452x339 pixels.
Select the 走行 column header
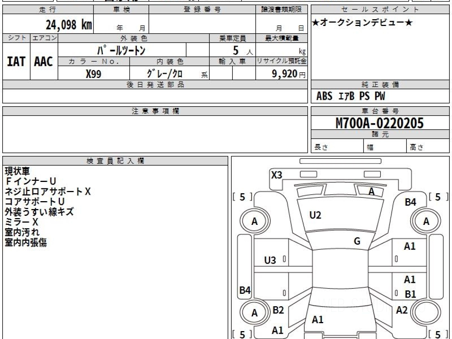[x=47, y=10]
